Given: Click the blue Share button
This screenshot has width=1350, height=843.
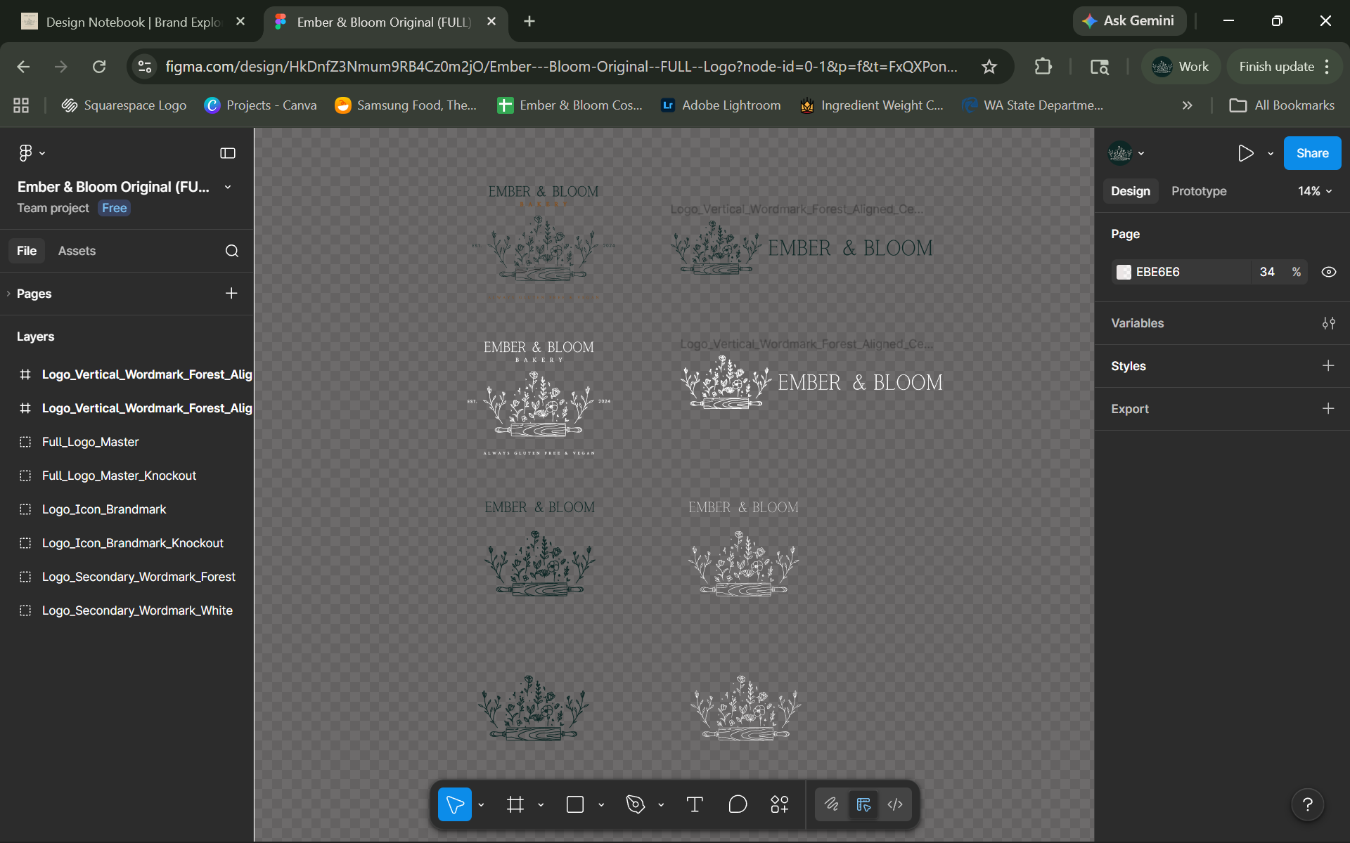Looking at the screenshot, I should (x=1312, y=153).
